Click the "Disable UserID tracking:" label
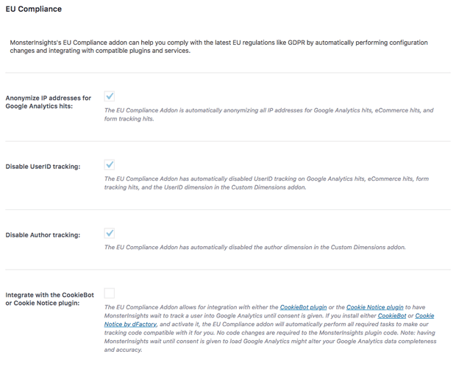 43,167
